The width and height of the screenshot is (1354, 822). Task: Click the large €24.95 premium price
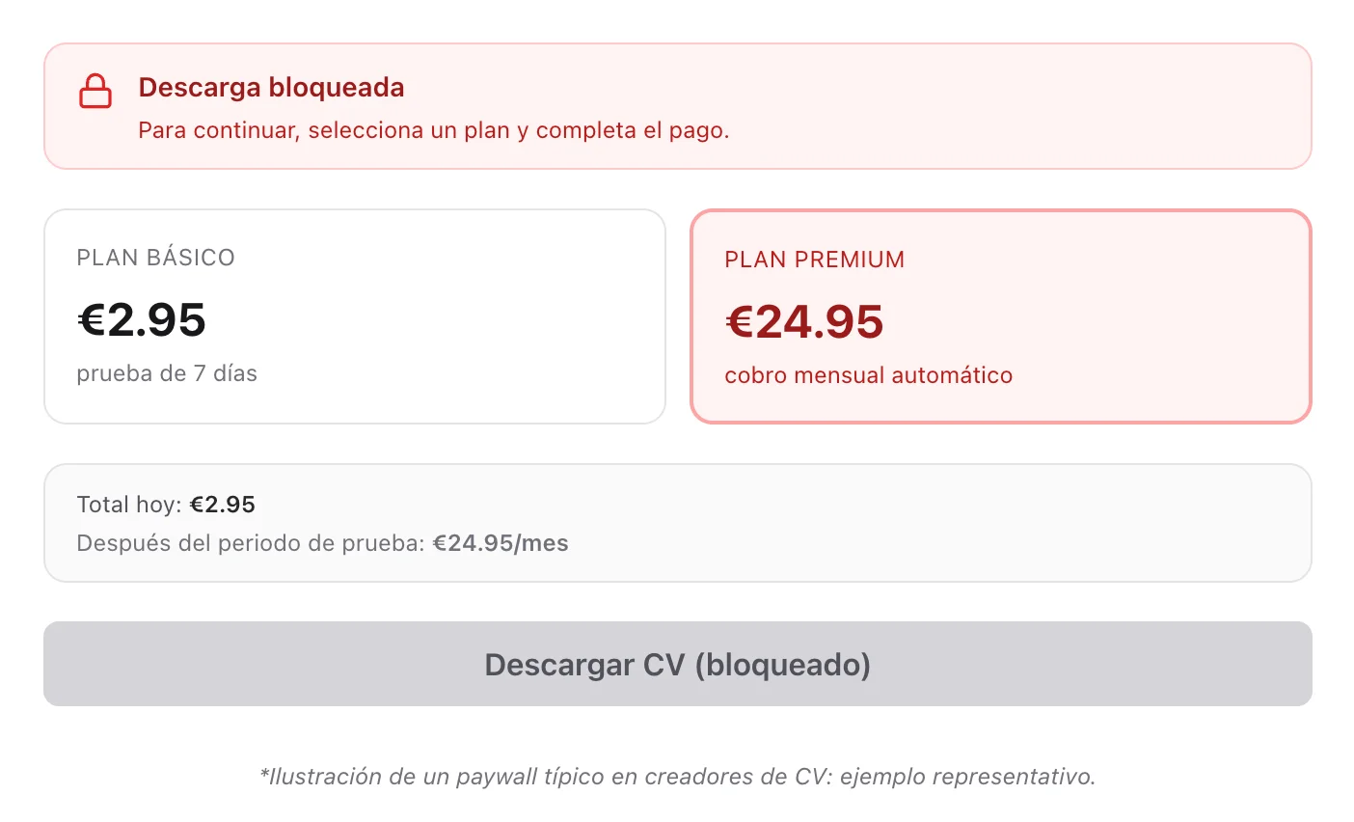coord(804,322)
